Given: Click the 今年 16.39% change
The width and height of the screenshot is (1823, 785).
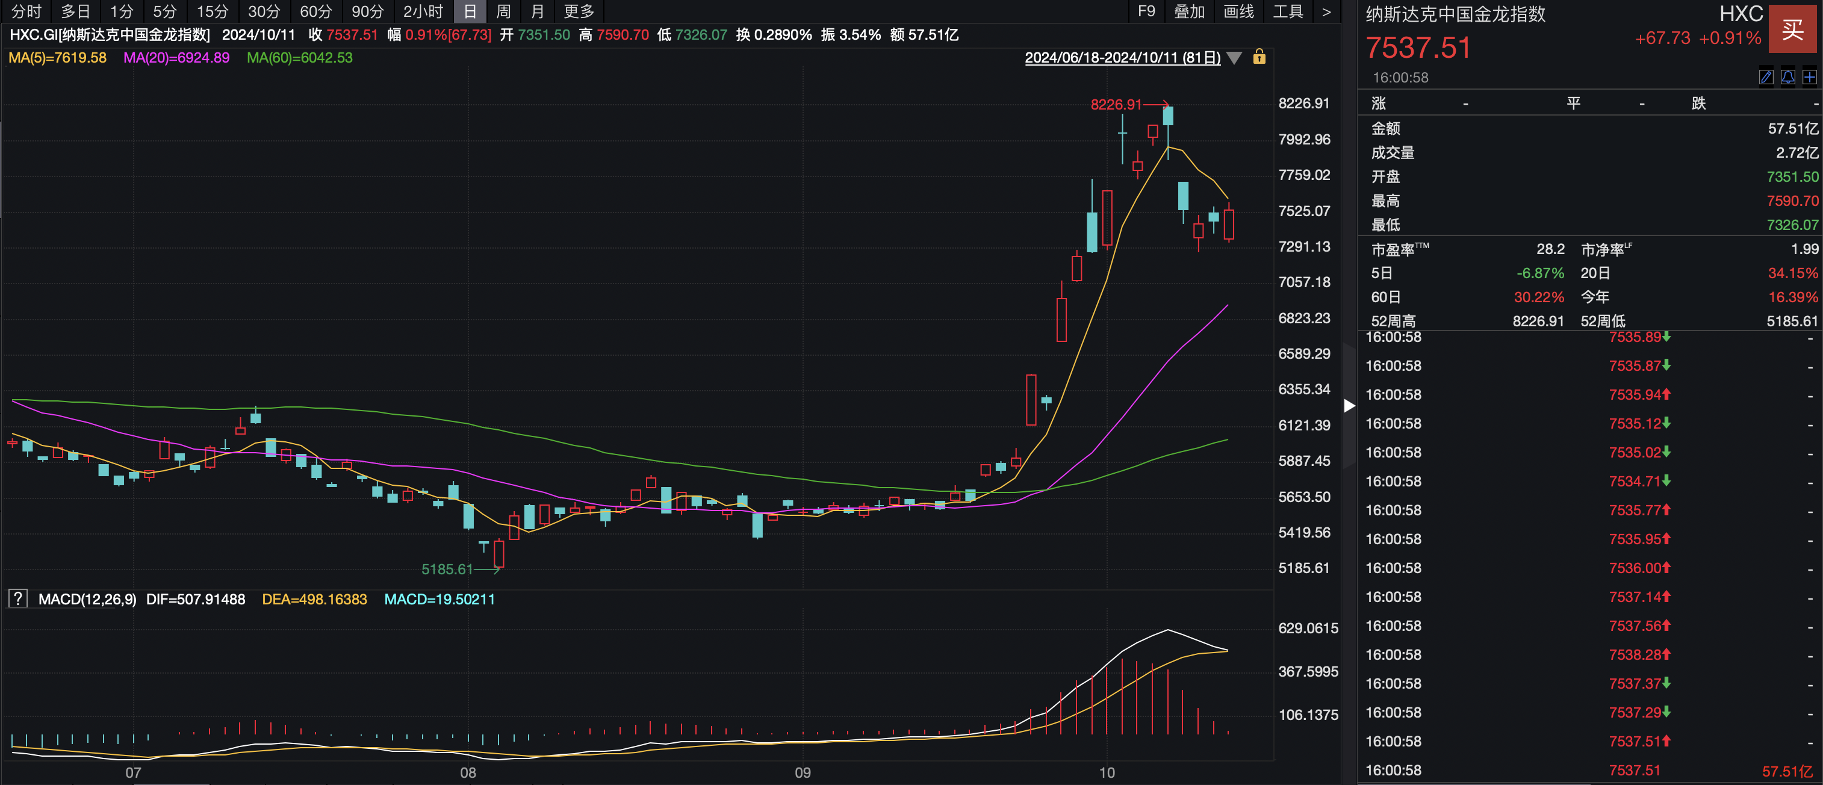Looking at the screenshot, I should [1792, 297].
